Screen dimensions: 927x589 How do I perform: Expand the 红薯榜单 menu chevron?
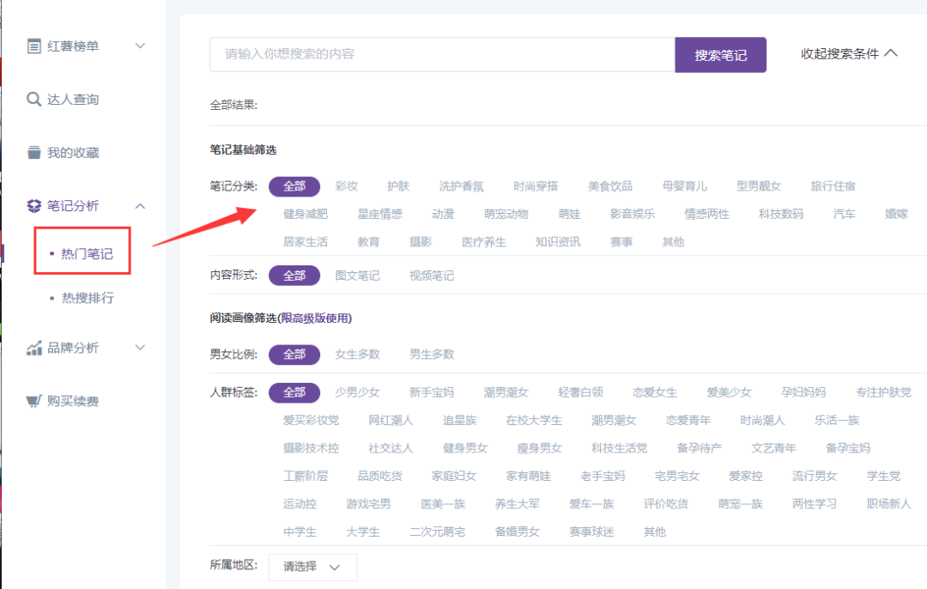pyautogui.click(x=141, y=46)
